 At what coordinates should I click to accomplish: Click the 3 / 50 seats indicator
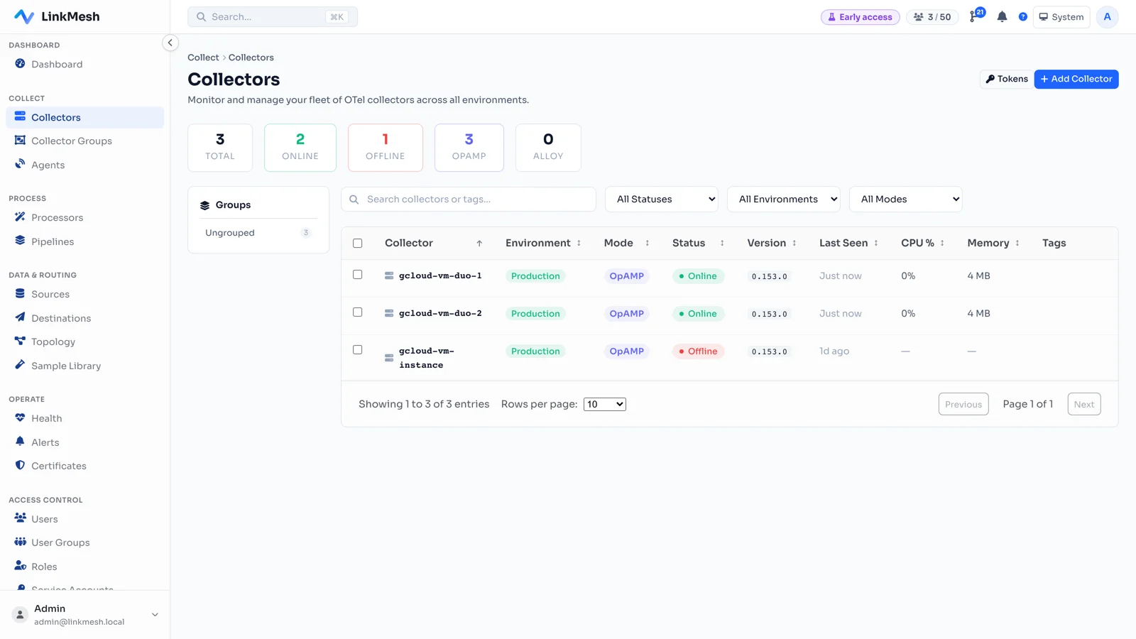932,17
